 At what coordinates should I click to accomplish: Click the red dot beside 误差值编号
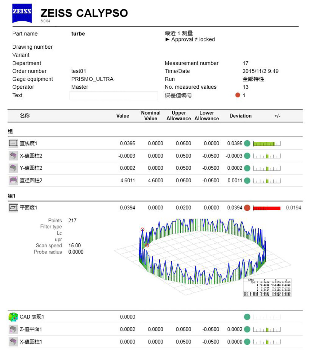tap(238, 95)
